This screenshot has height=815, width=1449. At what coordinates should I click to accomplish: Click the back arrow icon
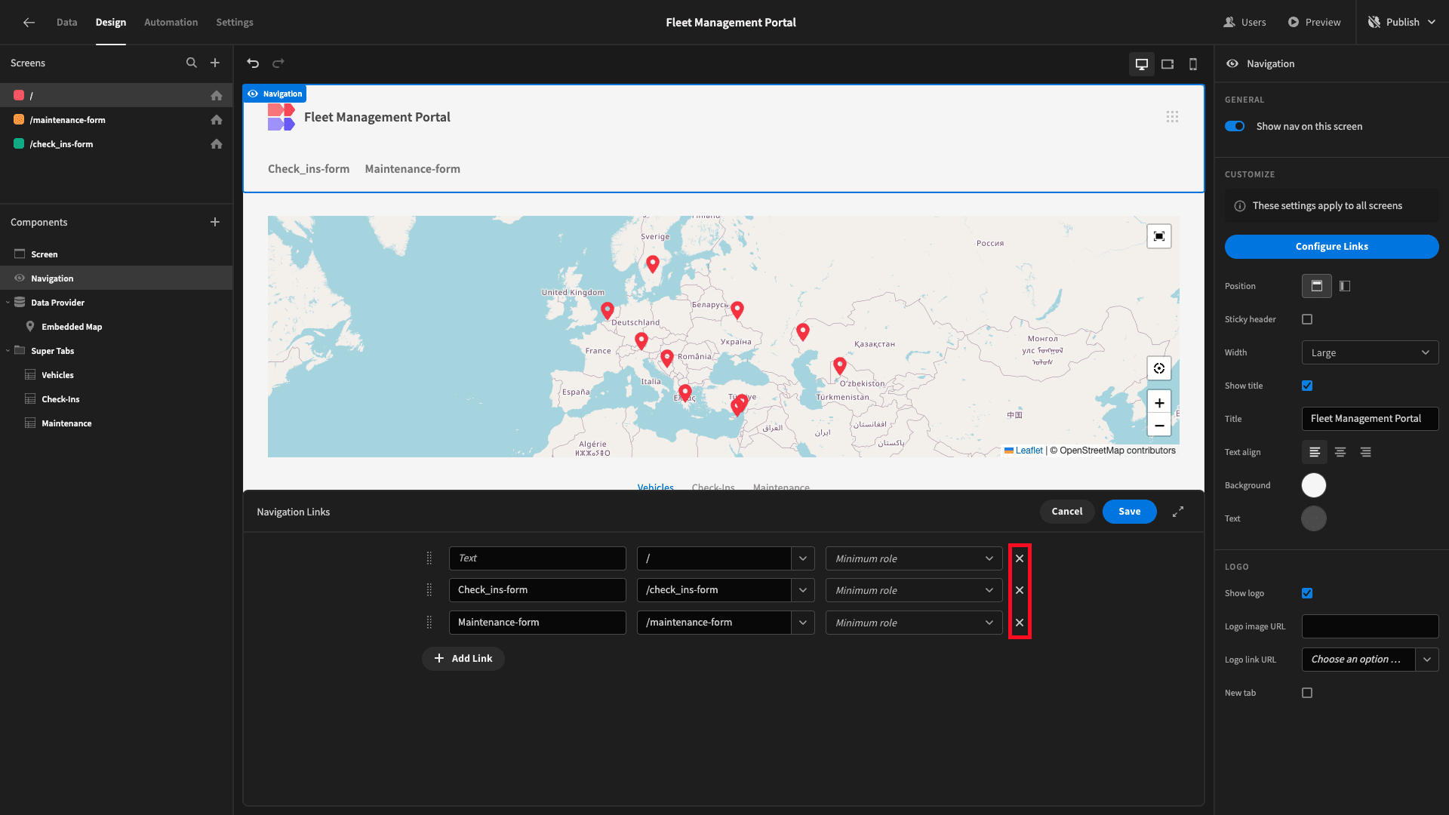point(29,23)
